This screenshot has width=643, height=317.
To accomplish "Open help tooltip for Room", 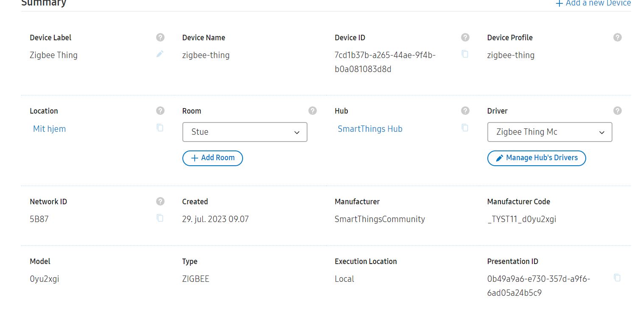I will 313,111.
